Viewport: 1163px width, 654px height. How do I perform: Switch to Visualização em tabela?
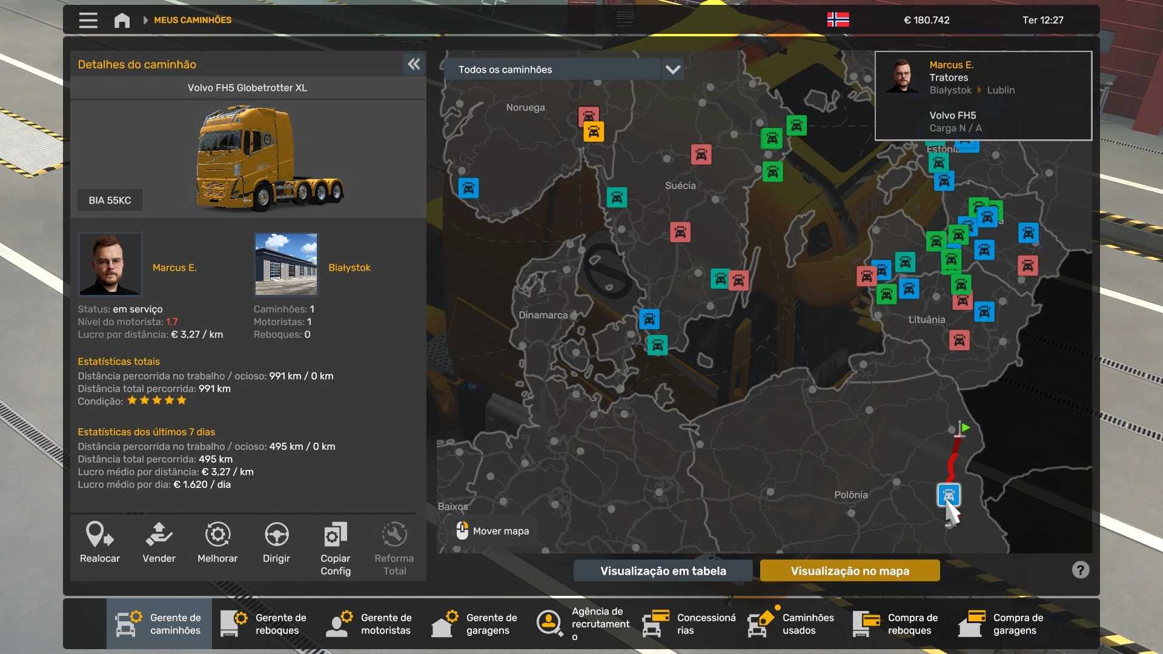click(663, 570)
